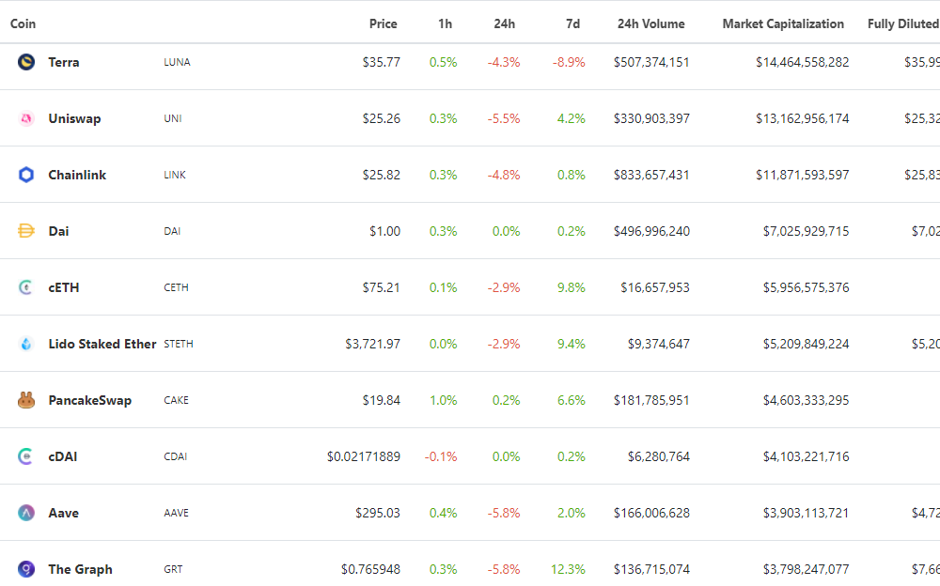Image resolution: width=940 pixels, height=586 pixels.
Task: Sort table by Price column header
Action: click(384, 24)
